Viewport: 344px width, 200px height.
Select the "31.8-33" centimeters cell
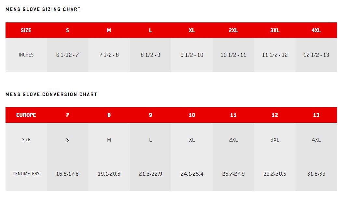316,174
